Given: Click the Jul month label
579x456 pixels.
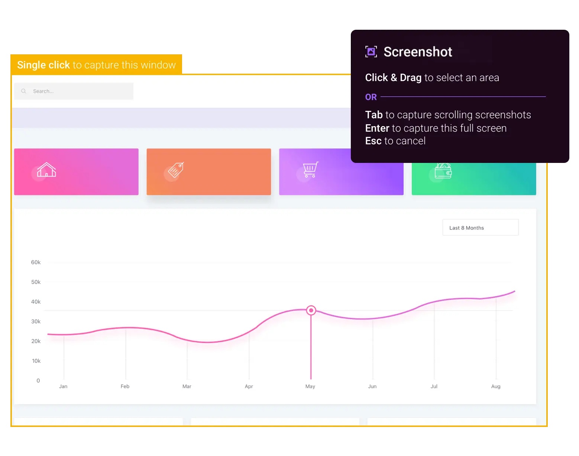Looking at the screenshot, I should click(x=434, y=386).
